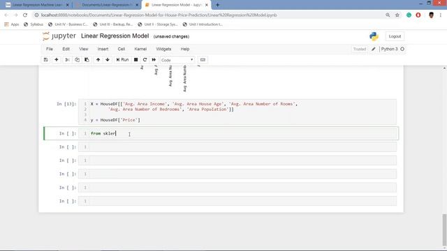Viewport: 447px width, 251px height.
Task: Go forward in browser
Action: 15,15
